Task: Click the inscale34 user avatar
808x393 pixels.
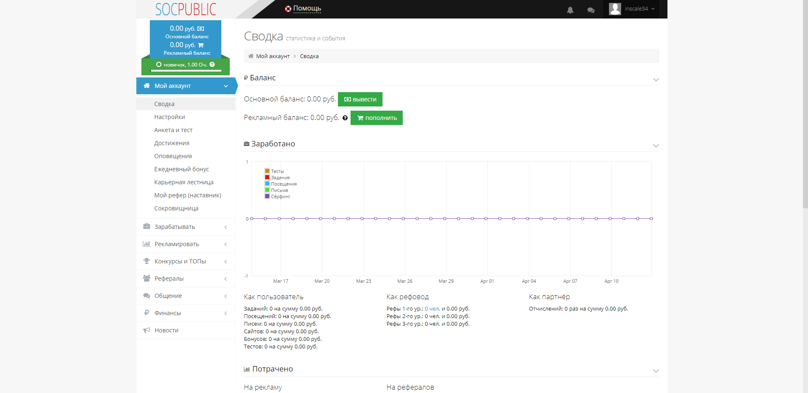Action: pos(615,9)
